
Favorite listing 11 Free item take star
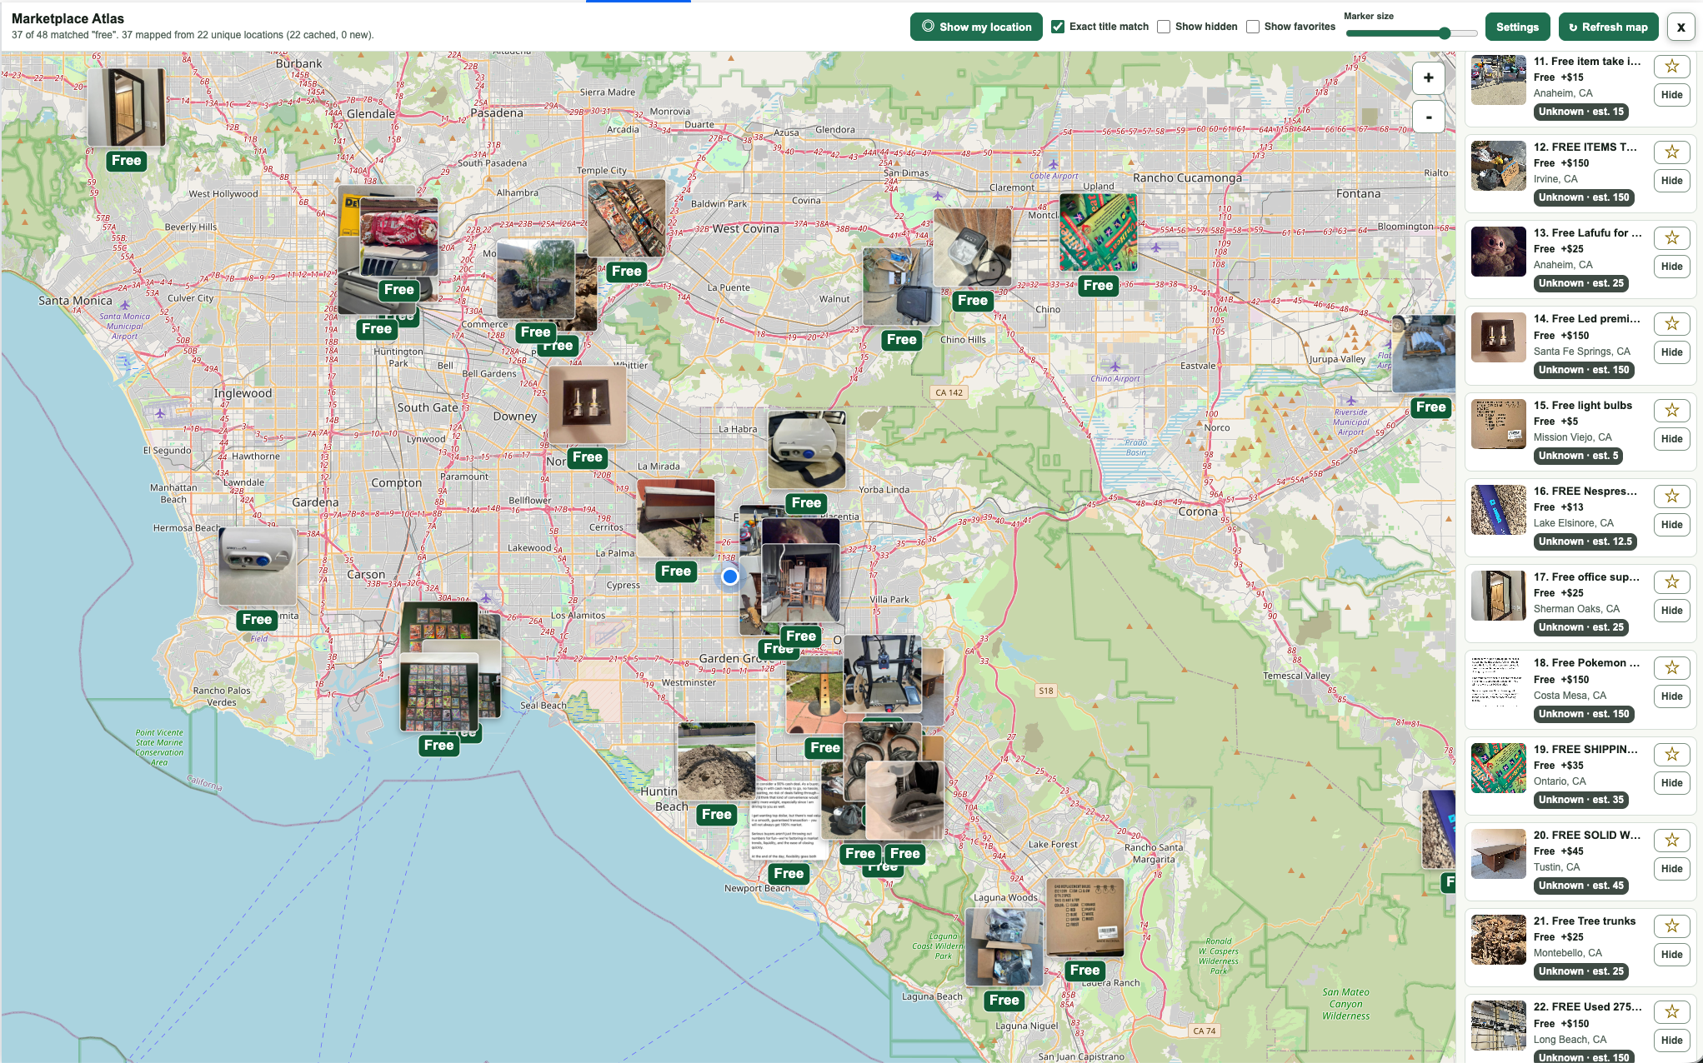[1671, 66]
